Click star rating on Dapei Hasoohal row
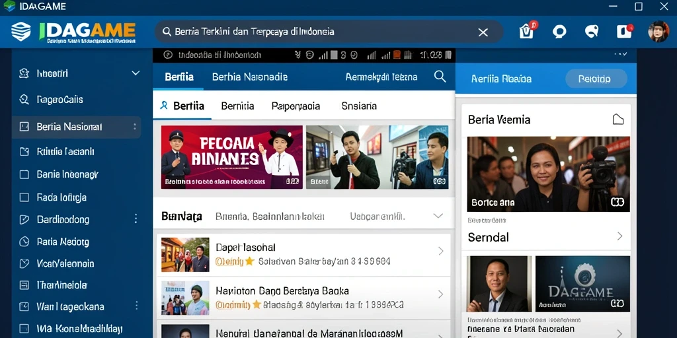The width and height of the screenshot is (677, 338). tap(249, 261)
